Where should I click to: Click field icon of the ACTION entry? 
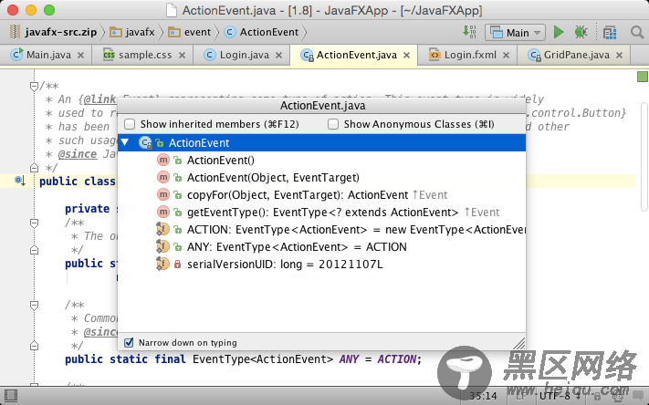[x=162, y=229]
